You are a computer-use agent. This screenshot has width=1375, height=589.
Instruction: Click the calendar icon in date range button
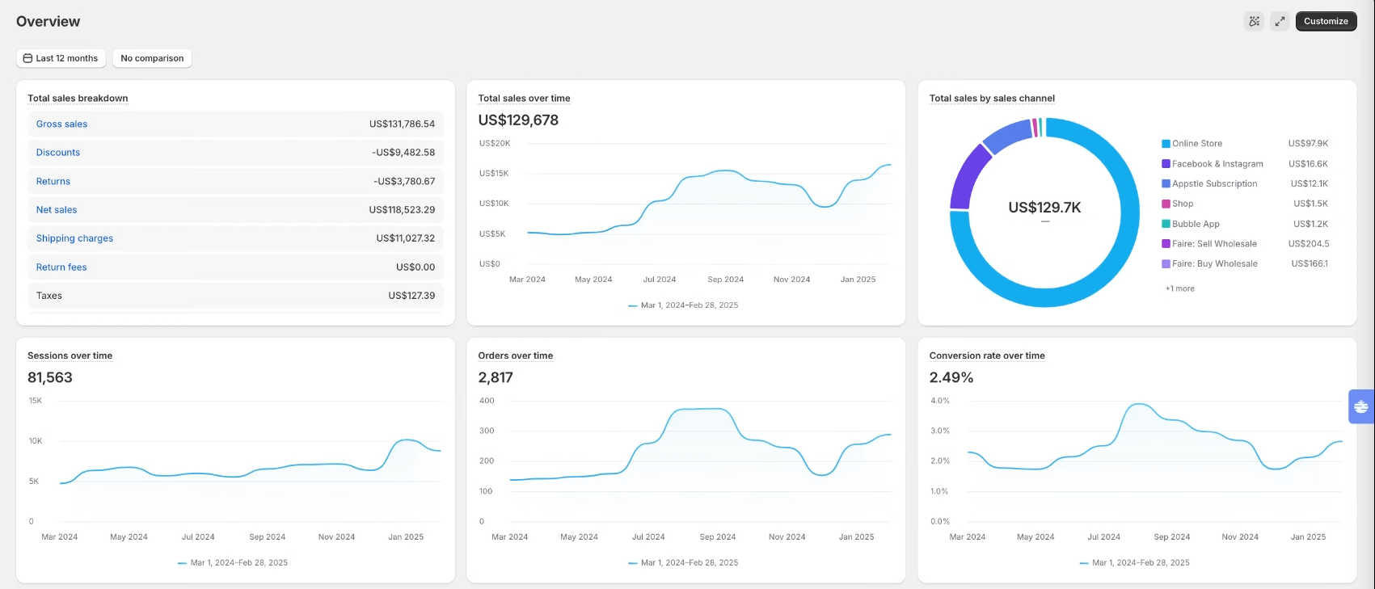click(x=28, y=58)
